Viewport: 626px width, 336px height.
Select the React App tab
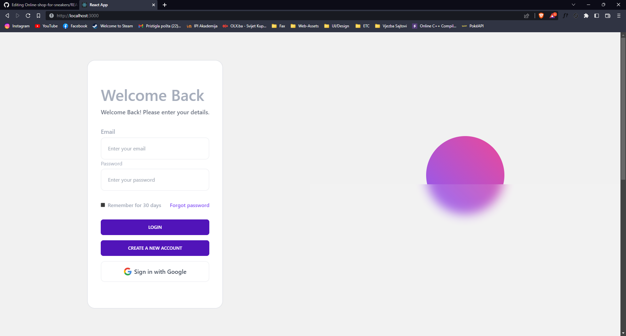118,5
